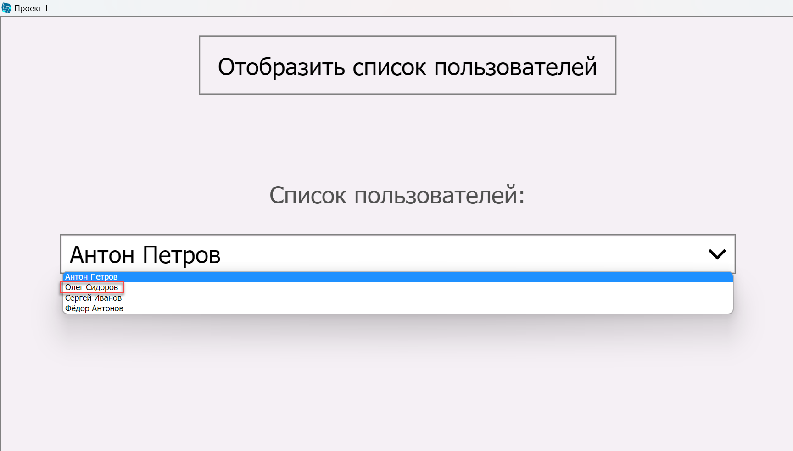Viewport: 793px width, 451px height.
Task: Click the last name in the user dropdown
Action: pos(93,308)
